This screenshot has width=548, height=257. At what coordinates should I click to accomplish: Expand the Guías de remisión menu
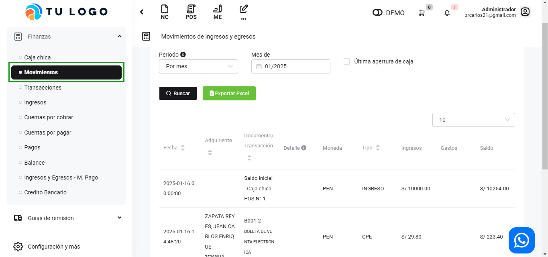pyautogui.click(x=119, y=218)
